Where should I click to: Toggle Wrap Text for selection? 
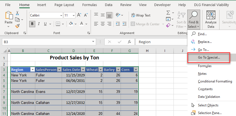141,15
